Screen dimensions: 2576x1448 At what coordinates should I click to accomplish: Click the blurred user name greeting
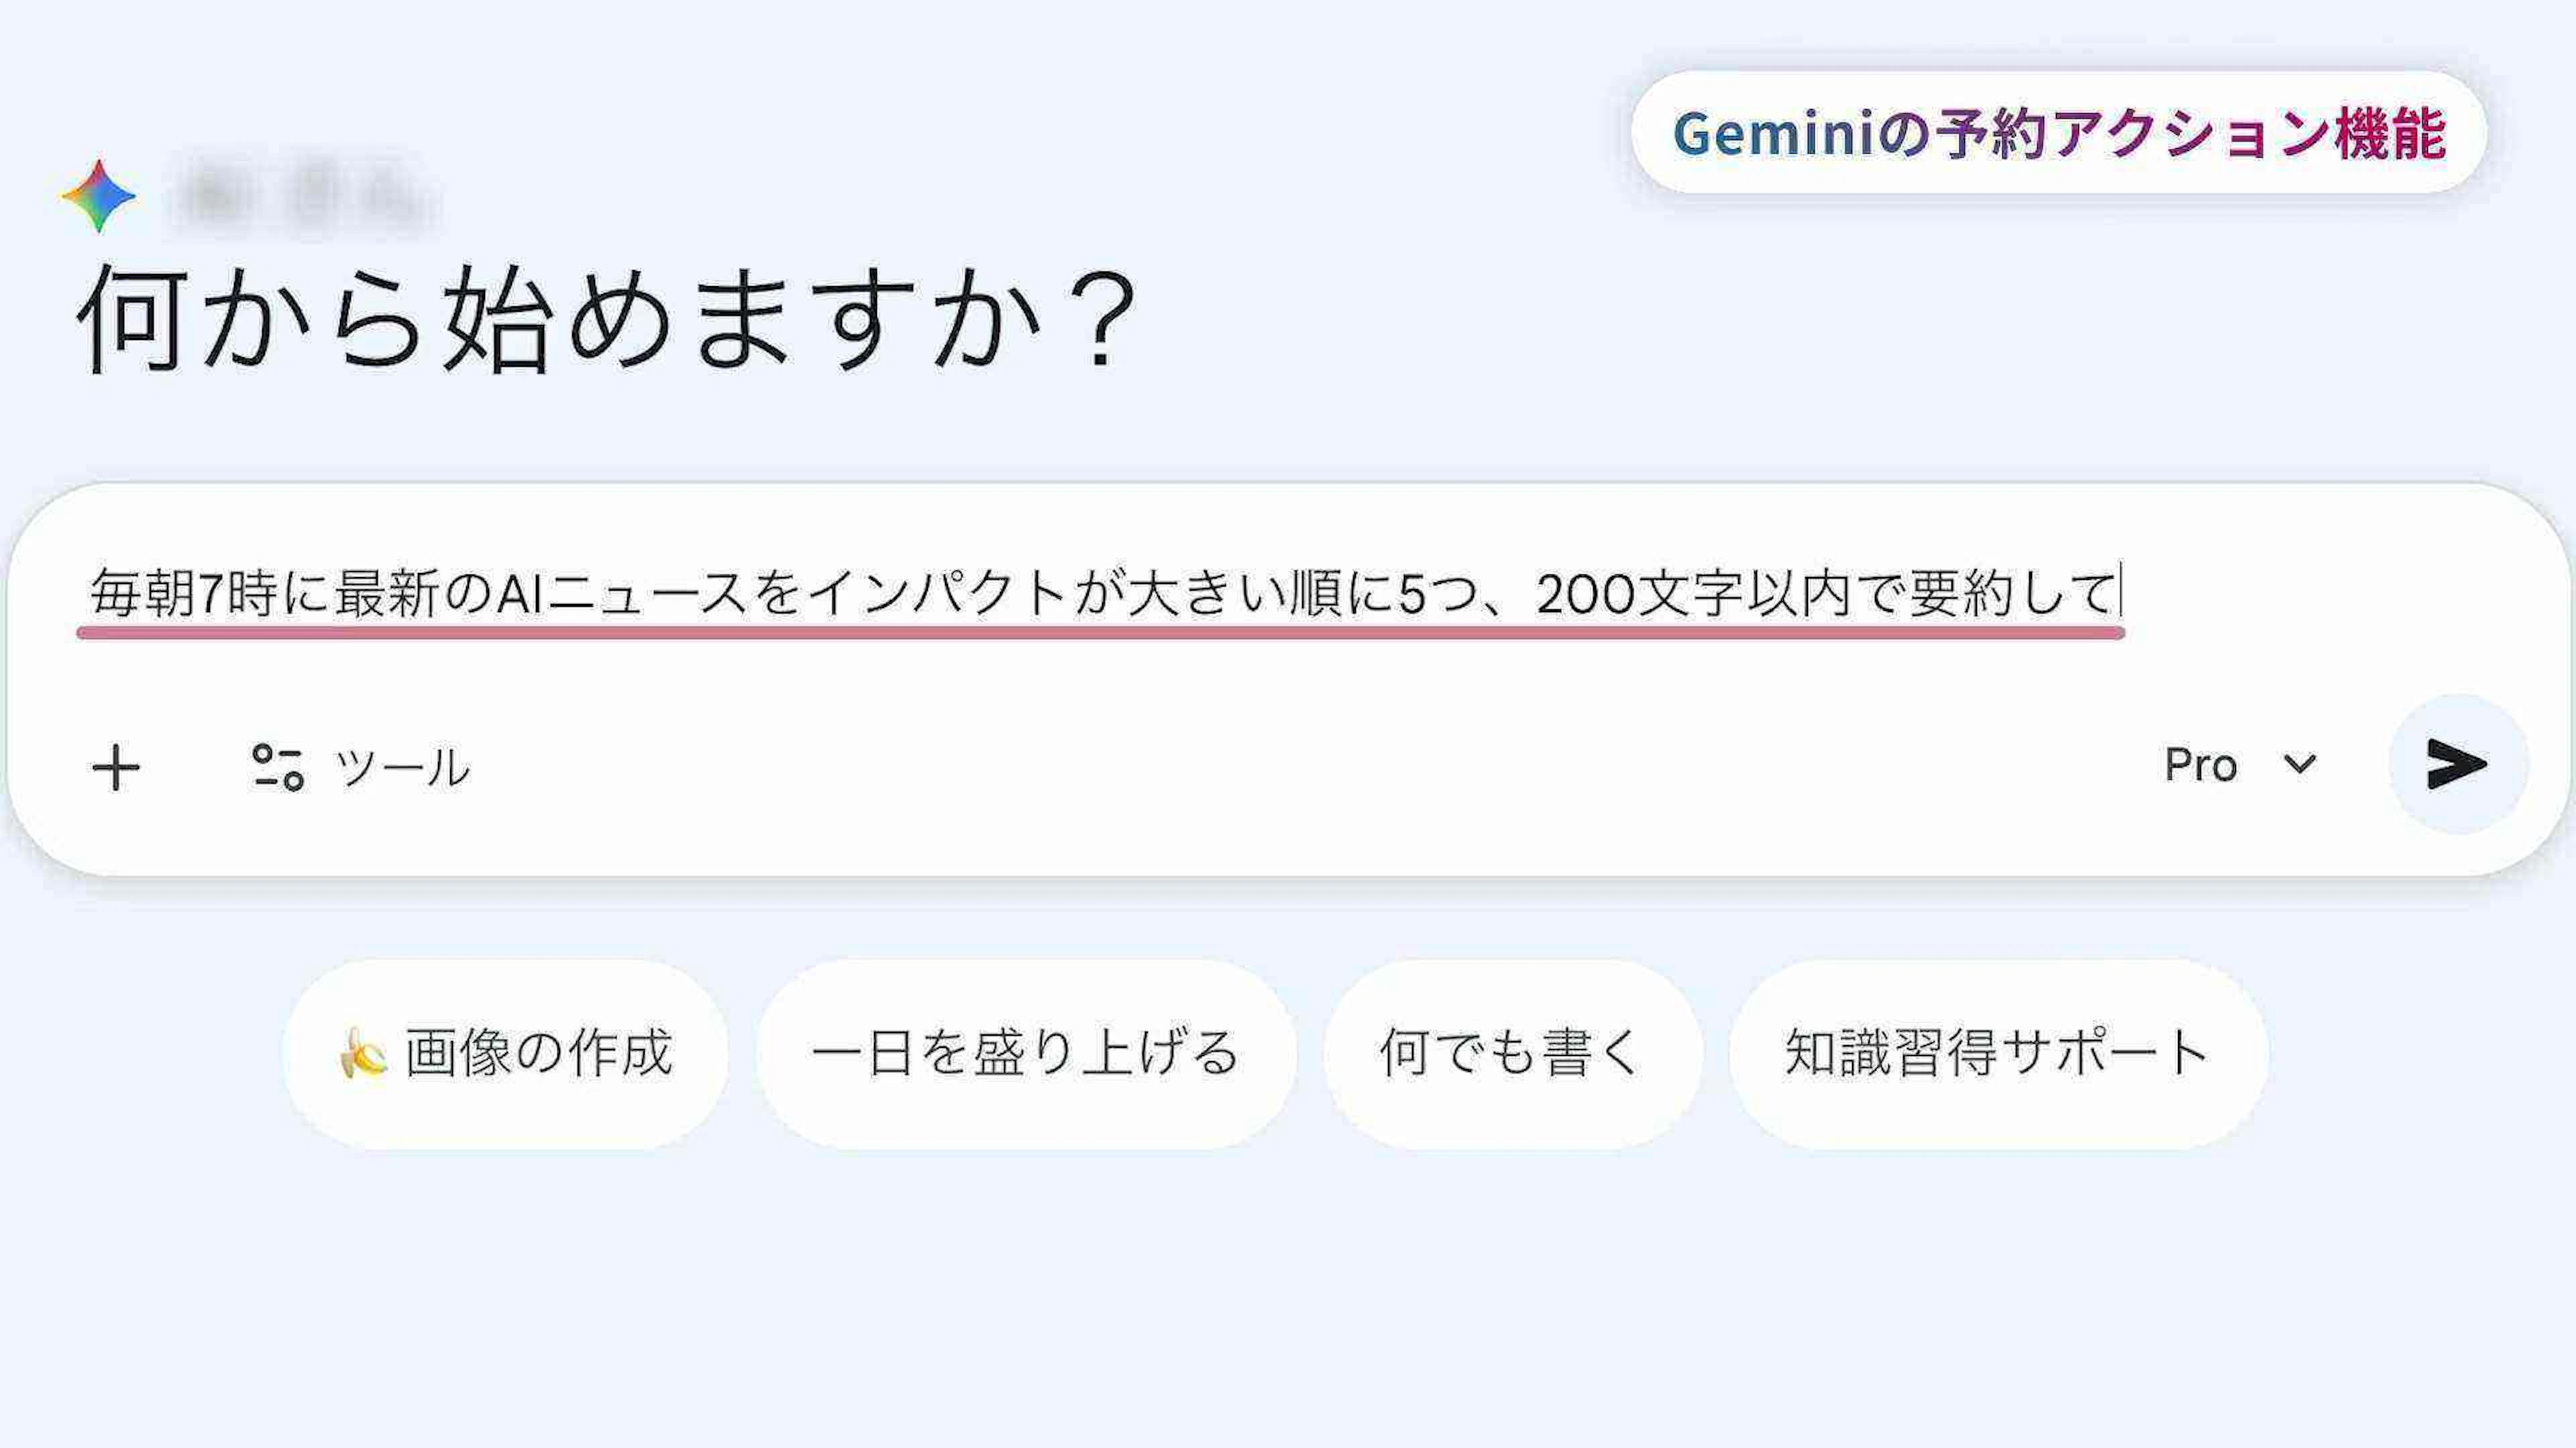[305, 196]
